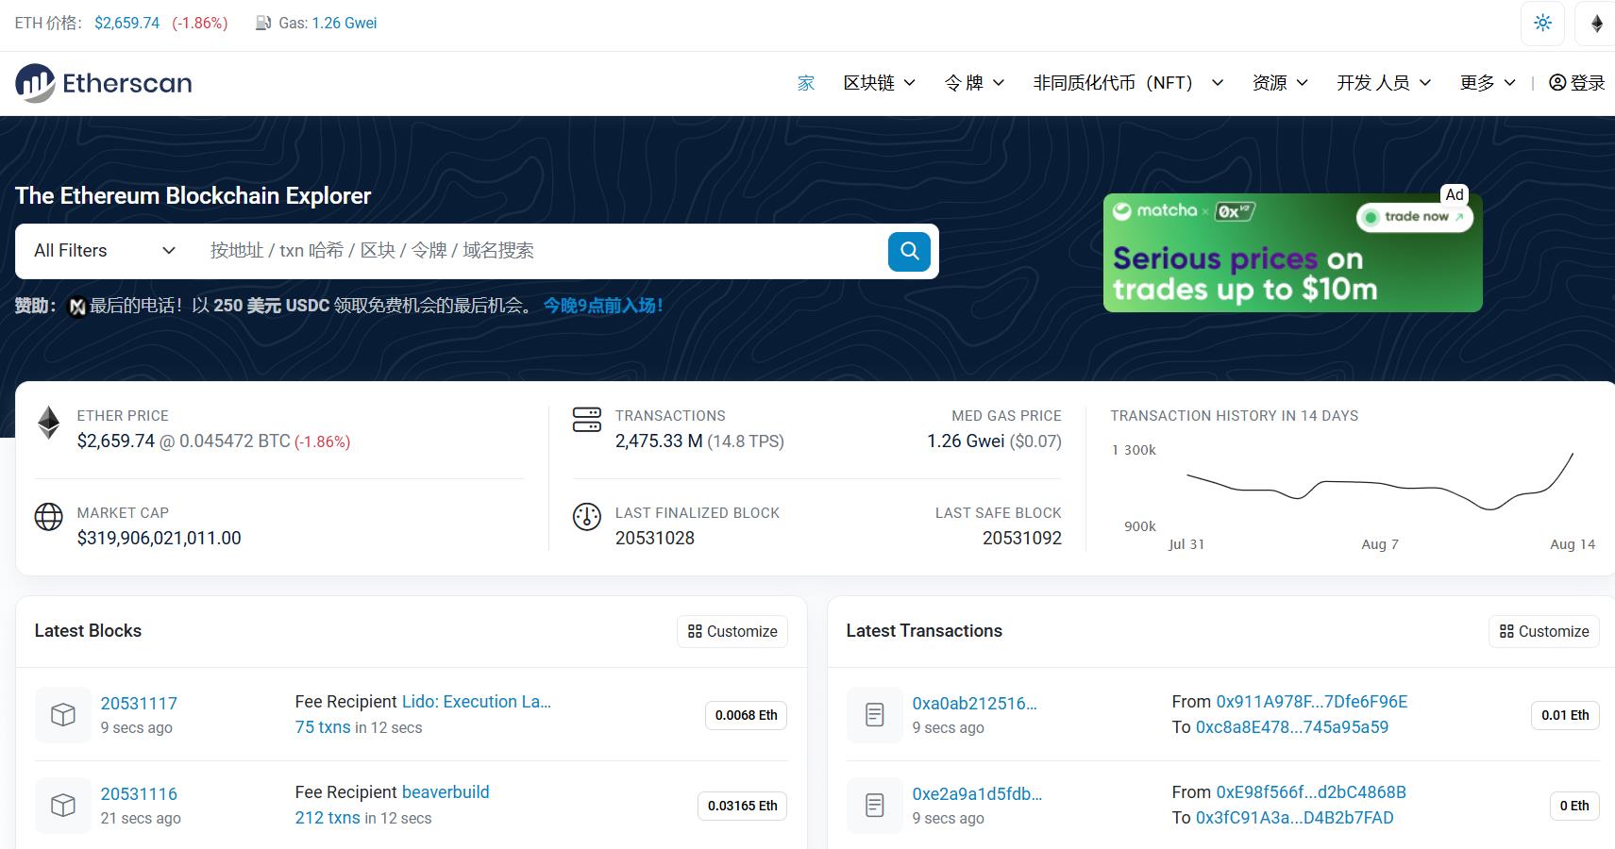Click market cap $319,906,021,011.00

160,538
